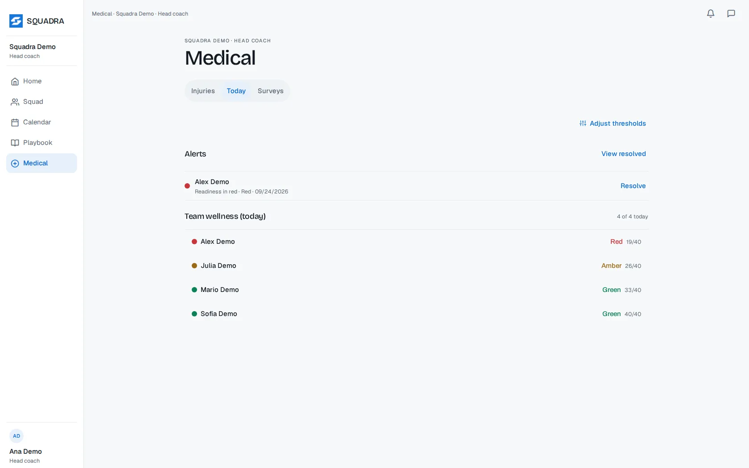Open Sofia Demo wellness row
749x468 pixels.
tap(416, 314)
